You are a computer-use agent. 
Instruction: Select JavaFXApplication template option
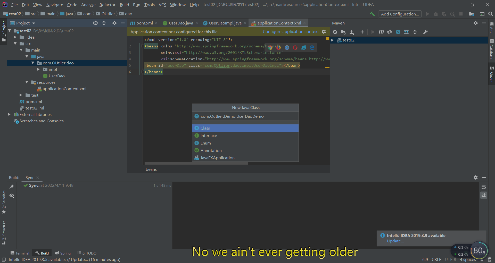click(x=245, y=158)
